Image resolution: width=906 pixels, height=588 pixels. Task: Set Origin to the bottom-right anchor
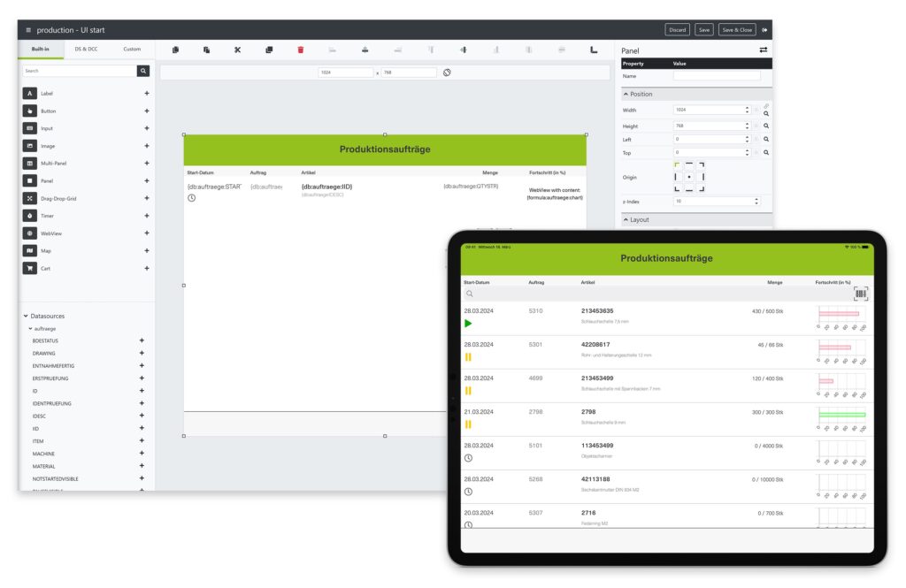(702, 189)
